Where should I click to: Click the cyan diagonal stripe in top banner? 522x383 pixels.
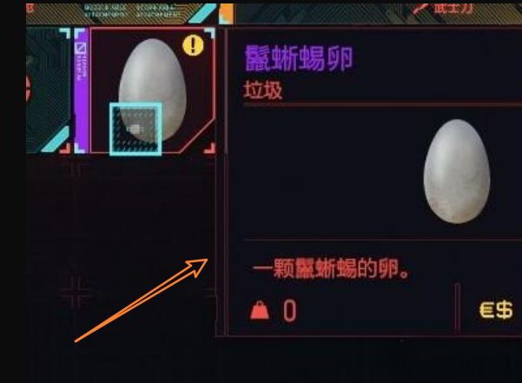tap(202, 13)
